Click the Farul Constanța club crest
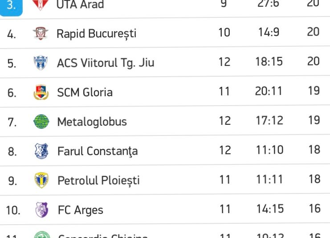 41,151
